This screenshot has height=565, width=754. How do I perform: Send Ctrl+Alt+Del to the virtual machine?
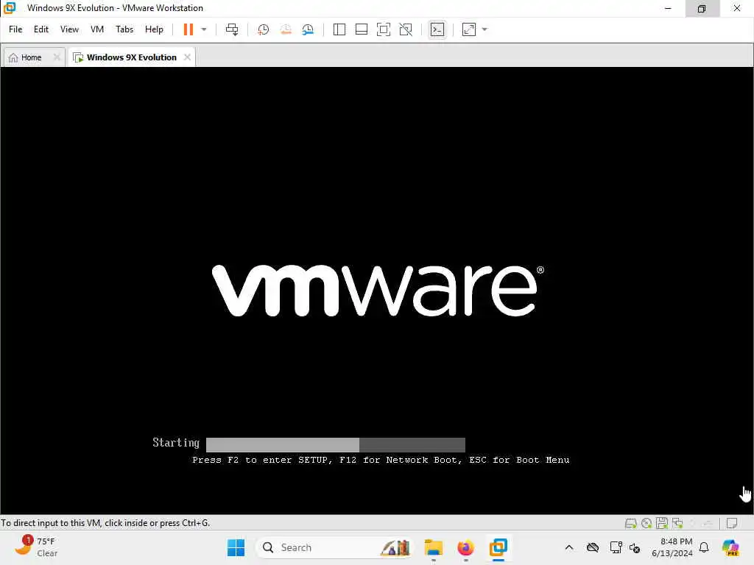[x=232, y=29]
